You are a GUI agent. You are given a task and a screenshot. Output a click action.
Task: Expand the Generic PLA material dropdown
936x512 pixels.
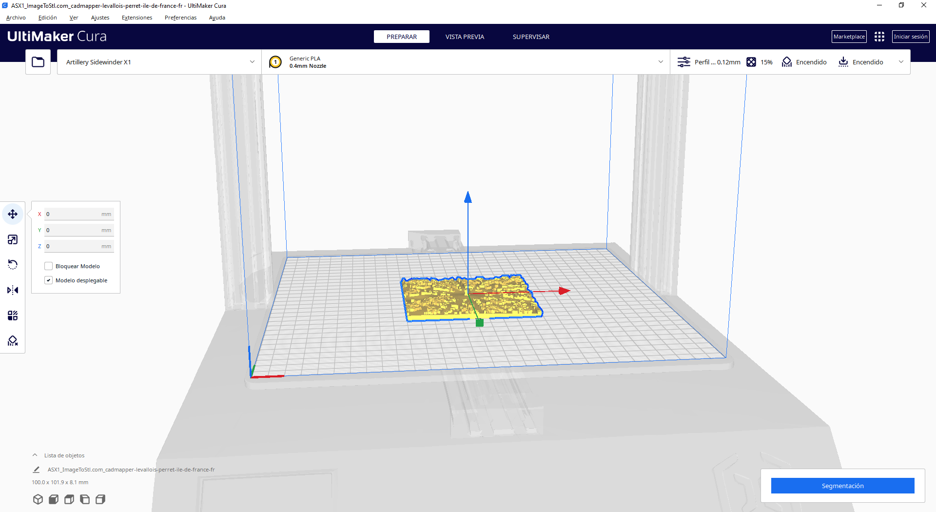[466, 62]
